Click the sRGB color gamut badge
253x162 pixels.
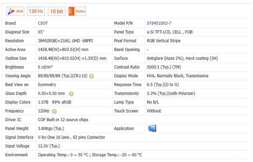tap(16, 11)
